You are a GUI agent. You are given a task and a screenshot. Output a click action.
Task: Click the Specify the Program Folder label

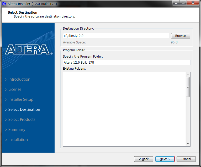pos(83,56)
